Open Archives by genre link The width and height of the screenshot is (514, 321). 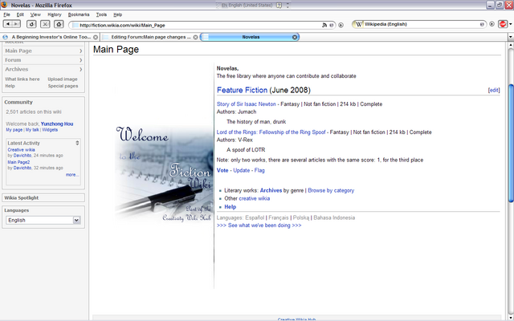tap(271, 190)
